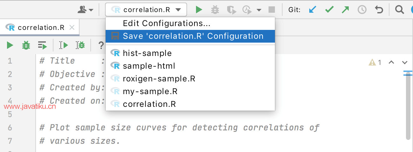Viewport: 413px width, 152px height.
Task: Click the Debug bug icon in main toolbar
Action: tap(215, 10)
